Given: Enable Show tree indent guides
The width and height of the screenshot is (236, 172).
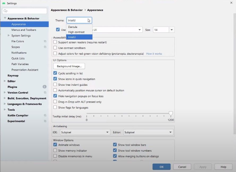Looking at the screenshot, I should click(x=55, y=85).
